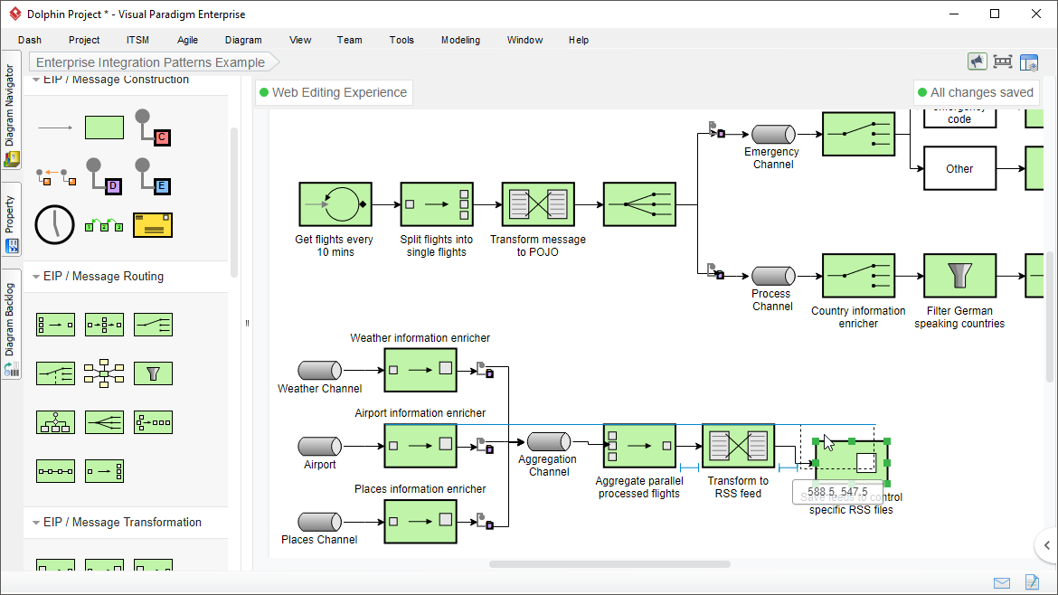Open the storyboard filmstrip icon in top toolbar
Image resolution: width=1058 pixels, height=595 pixels.
[1002, 61]
